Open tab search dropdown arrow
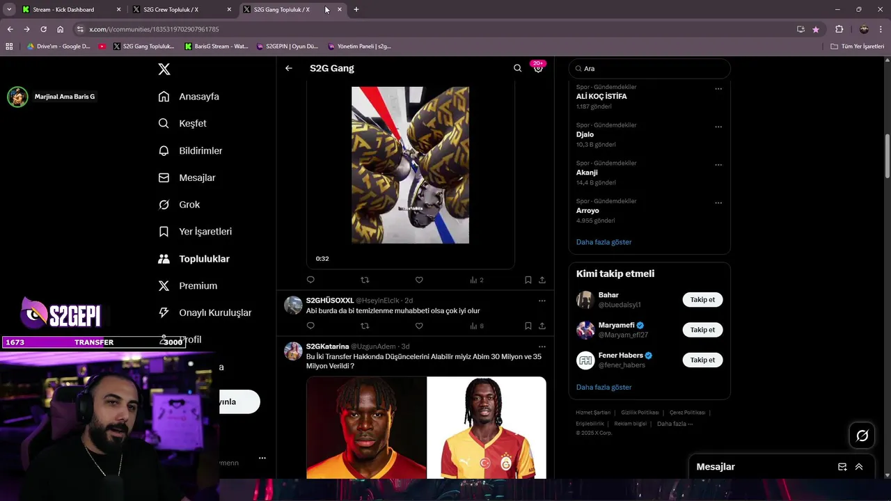 [9, 10]
